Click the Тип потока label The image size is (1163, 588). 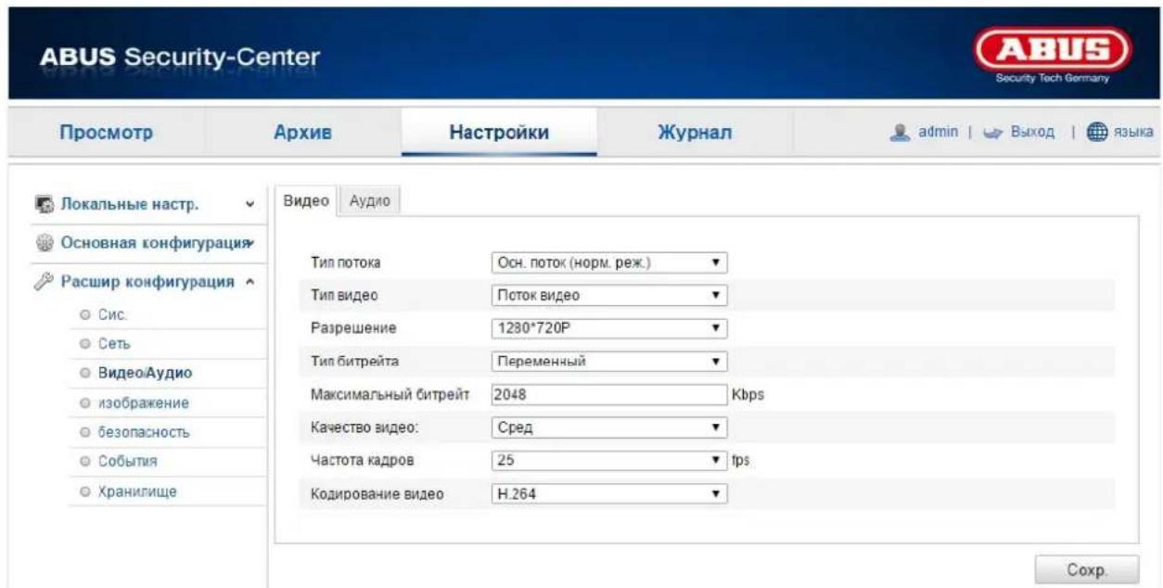click(345, 264)
